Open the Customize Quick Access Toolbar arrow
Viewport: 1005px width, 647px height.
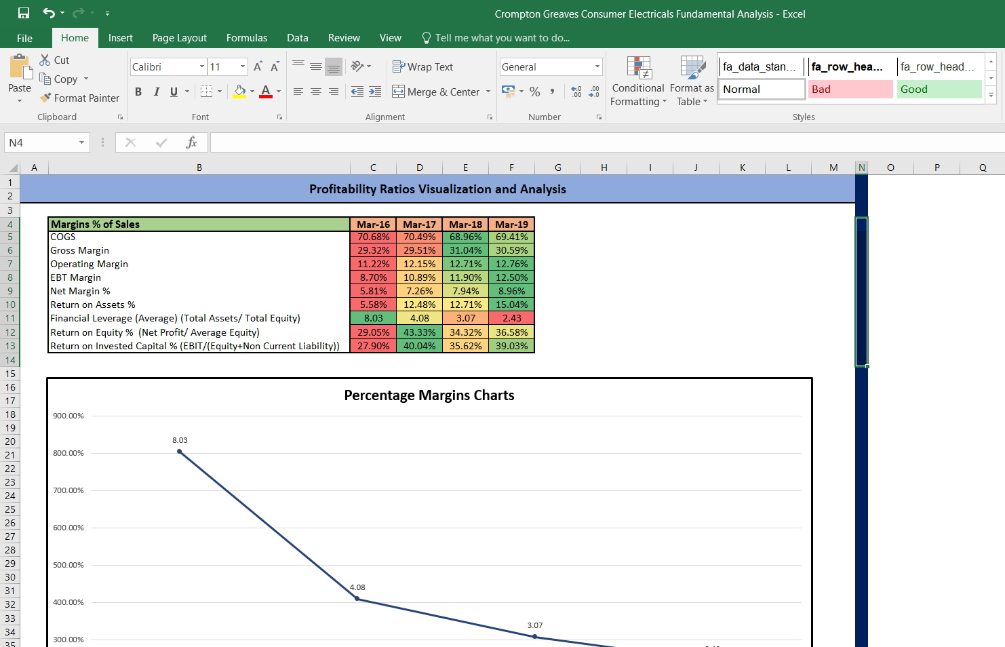107,14
